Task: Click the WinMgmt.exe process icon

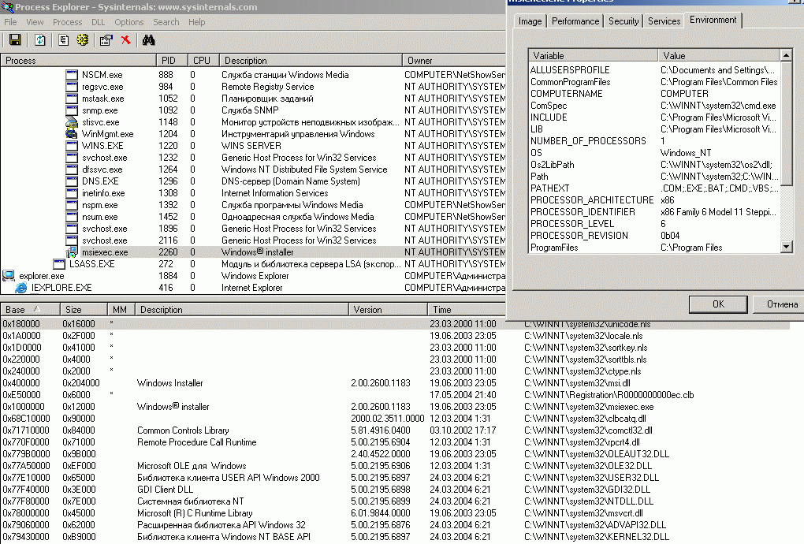Action: click(x=72, y=134)
